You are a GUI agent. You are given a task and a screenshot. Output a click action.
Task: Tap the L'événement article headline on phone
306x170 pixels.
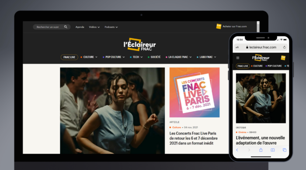pos(261,140)
